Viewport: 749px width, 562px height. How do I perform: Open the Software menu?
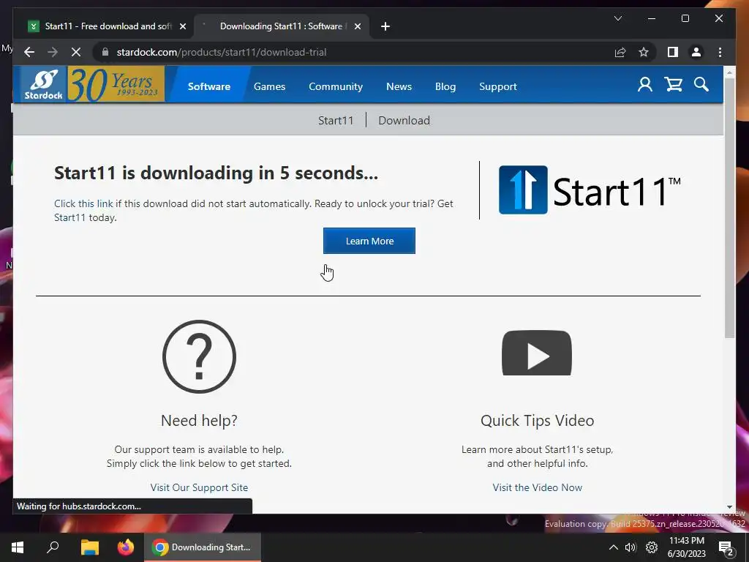208,86
